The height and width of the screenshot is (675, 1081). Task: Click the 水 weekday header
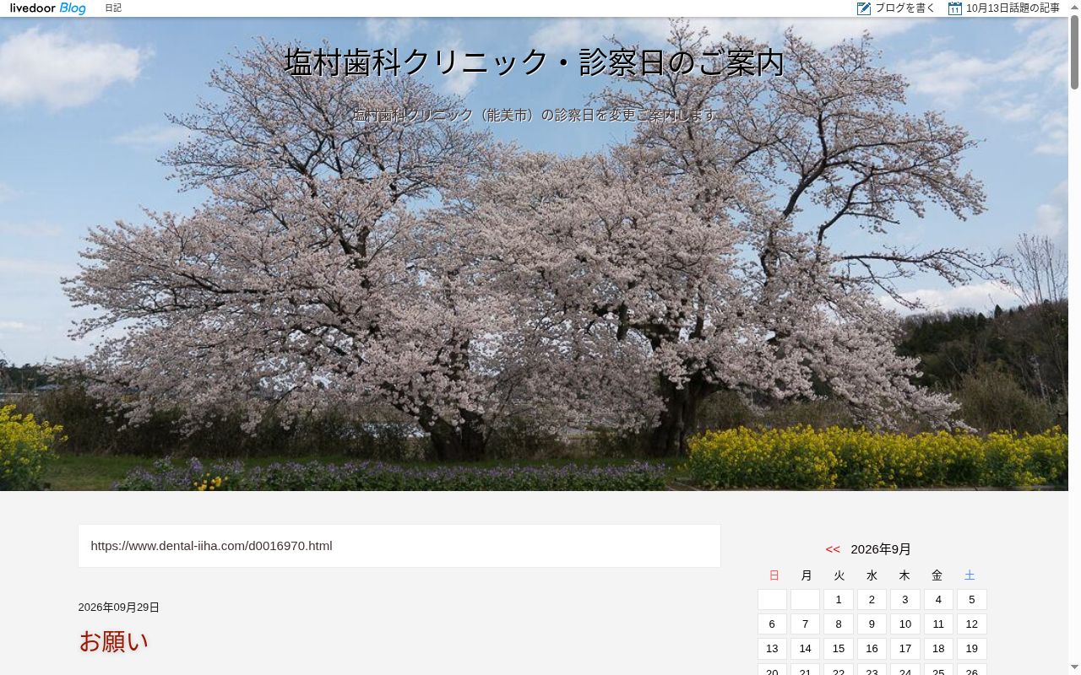(872, 575)
